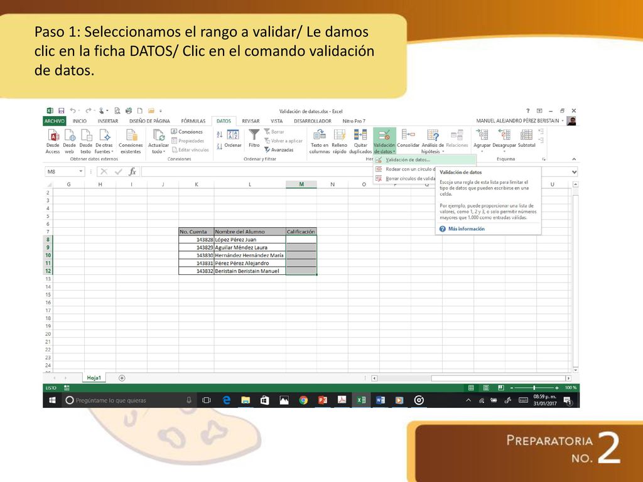
Task: Switch to Normal view icon
Action: (471, 388)
